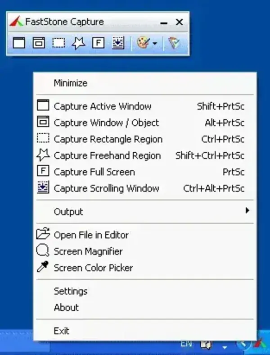Choose Open File in Editor

[x=145, y=235]
